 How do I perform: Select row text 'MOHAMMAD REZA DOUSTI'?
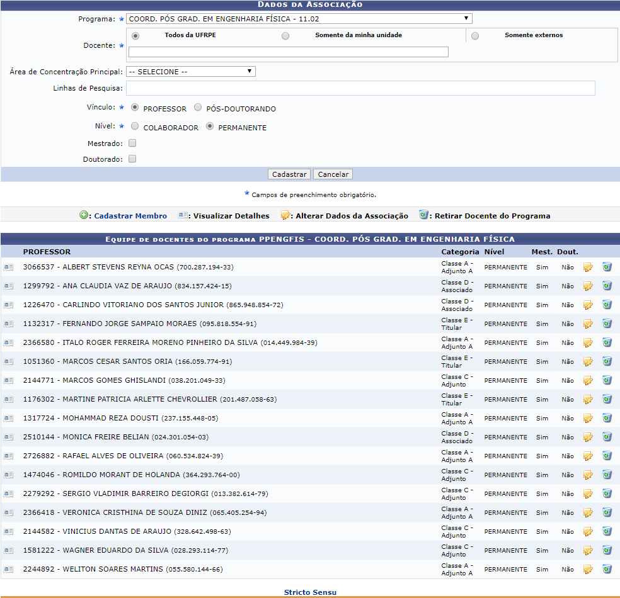(111, 418)
